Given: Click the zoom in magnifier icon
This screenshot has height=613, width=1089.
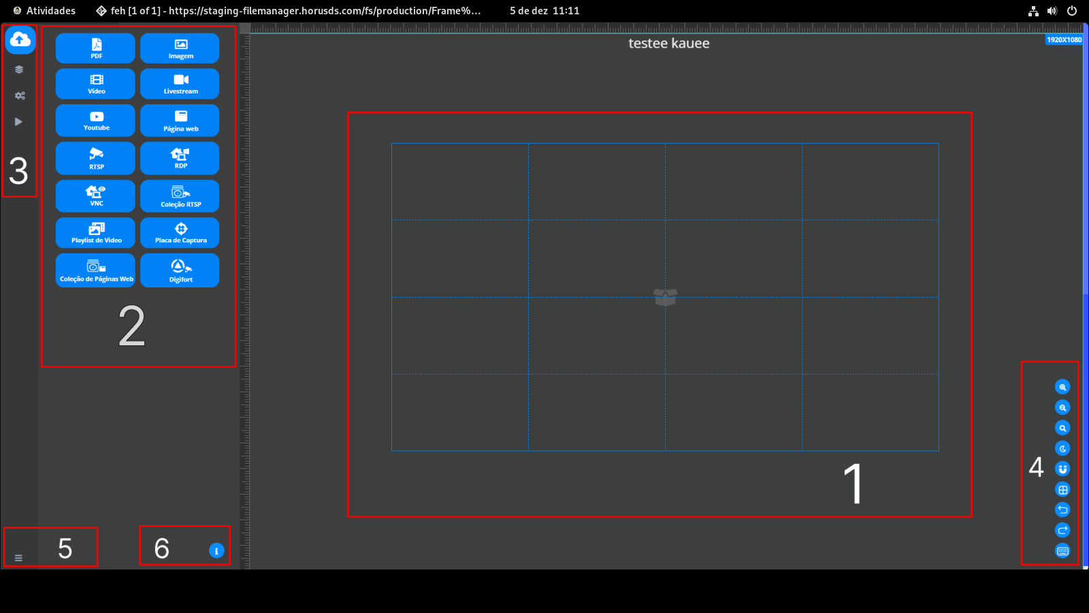Looking at the screenshot, I should coord(1062,387).
